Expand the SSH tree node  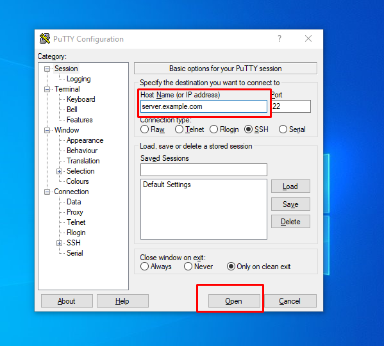point(59,243)
